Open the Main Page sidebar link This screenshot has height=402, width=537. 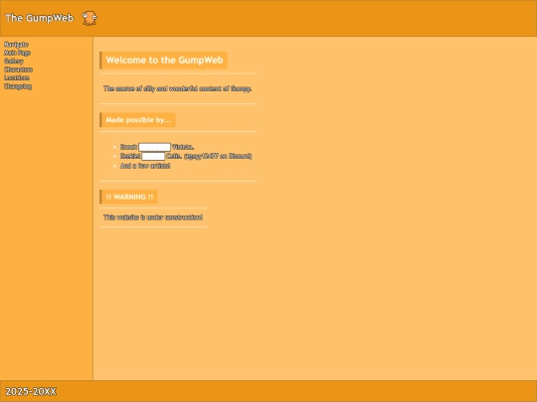[x=17, y=53]
